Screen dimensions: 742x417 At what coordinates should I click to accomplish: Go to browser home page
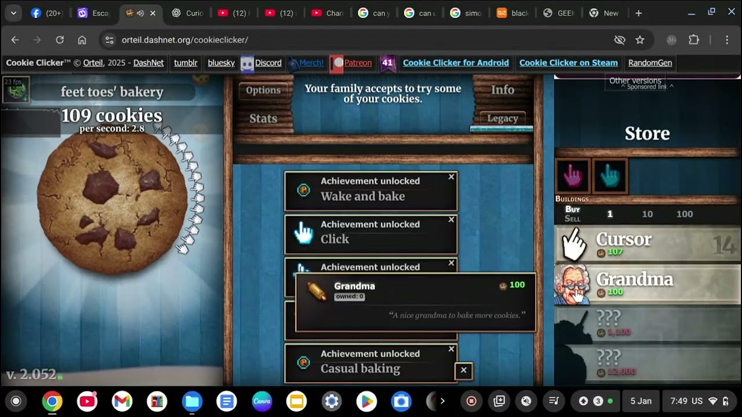point(82,40)
